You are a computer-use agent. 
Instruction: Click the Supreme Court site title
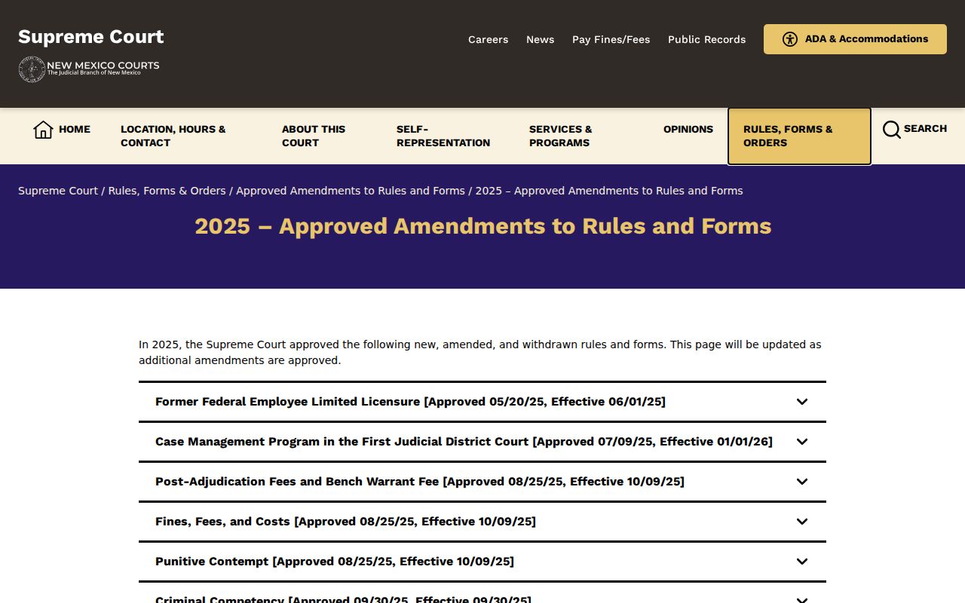point(91,37)
